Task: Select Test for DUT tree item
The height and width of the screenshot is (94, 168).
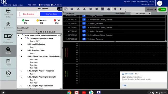Action: click(x=35, y=41)
